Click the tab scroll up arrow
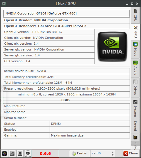 (x=135, y=143)
